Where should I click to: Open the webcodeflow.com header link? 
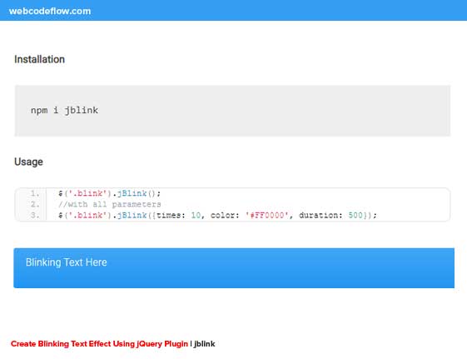tap(50, 11)
